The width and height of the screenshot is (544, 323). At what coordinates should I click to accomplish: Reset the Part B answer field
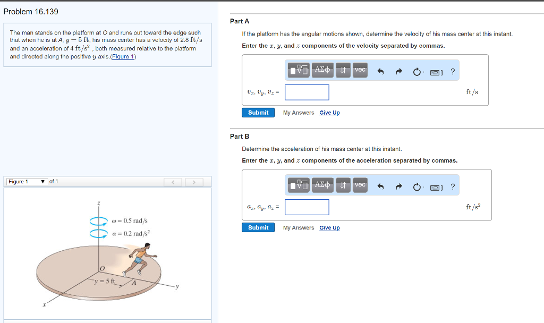[418, 187]
